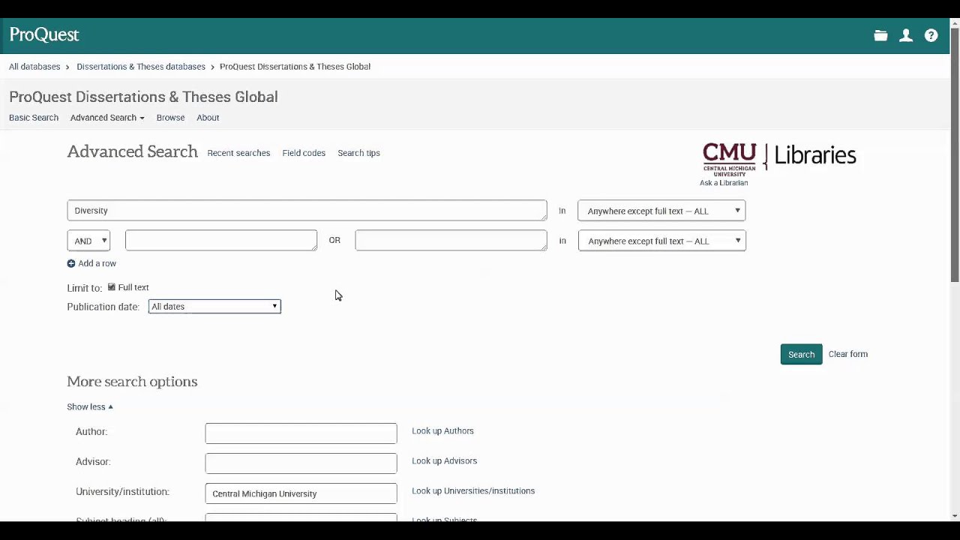
Task: Click the scrollbar down arrow
Action: 955,516
